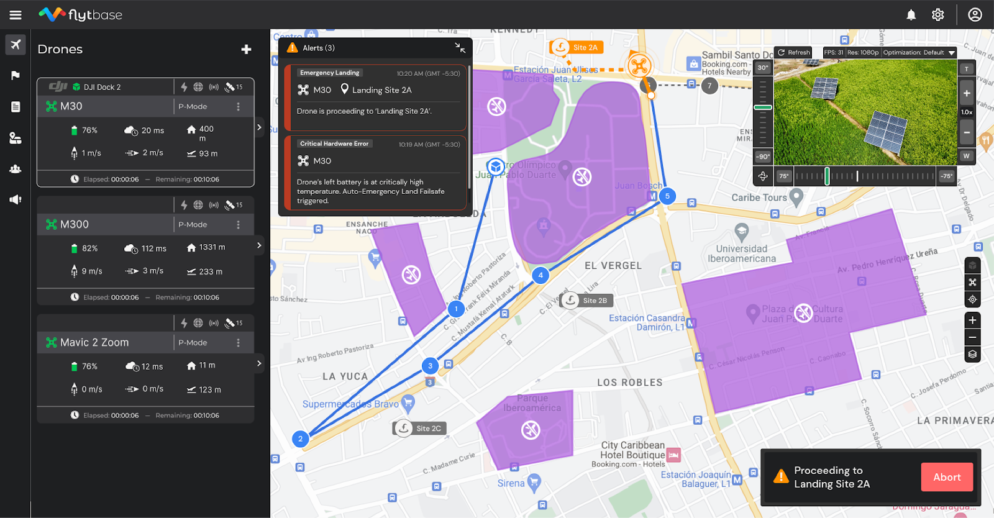Click the locate target map button
Image resolution: width=994 pixels, height=518 pixels.
973,299
